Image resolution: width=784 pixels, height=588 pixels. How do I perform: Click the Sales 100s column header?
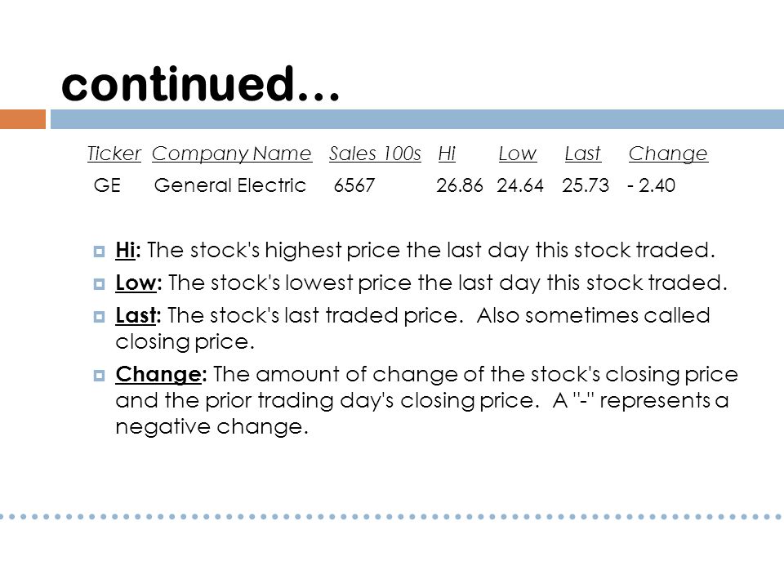click(375, 154)
